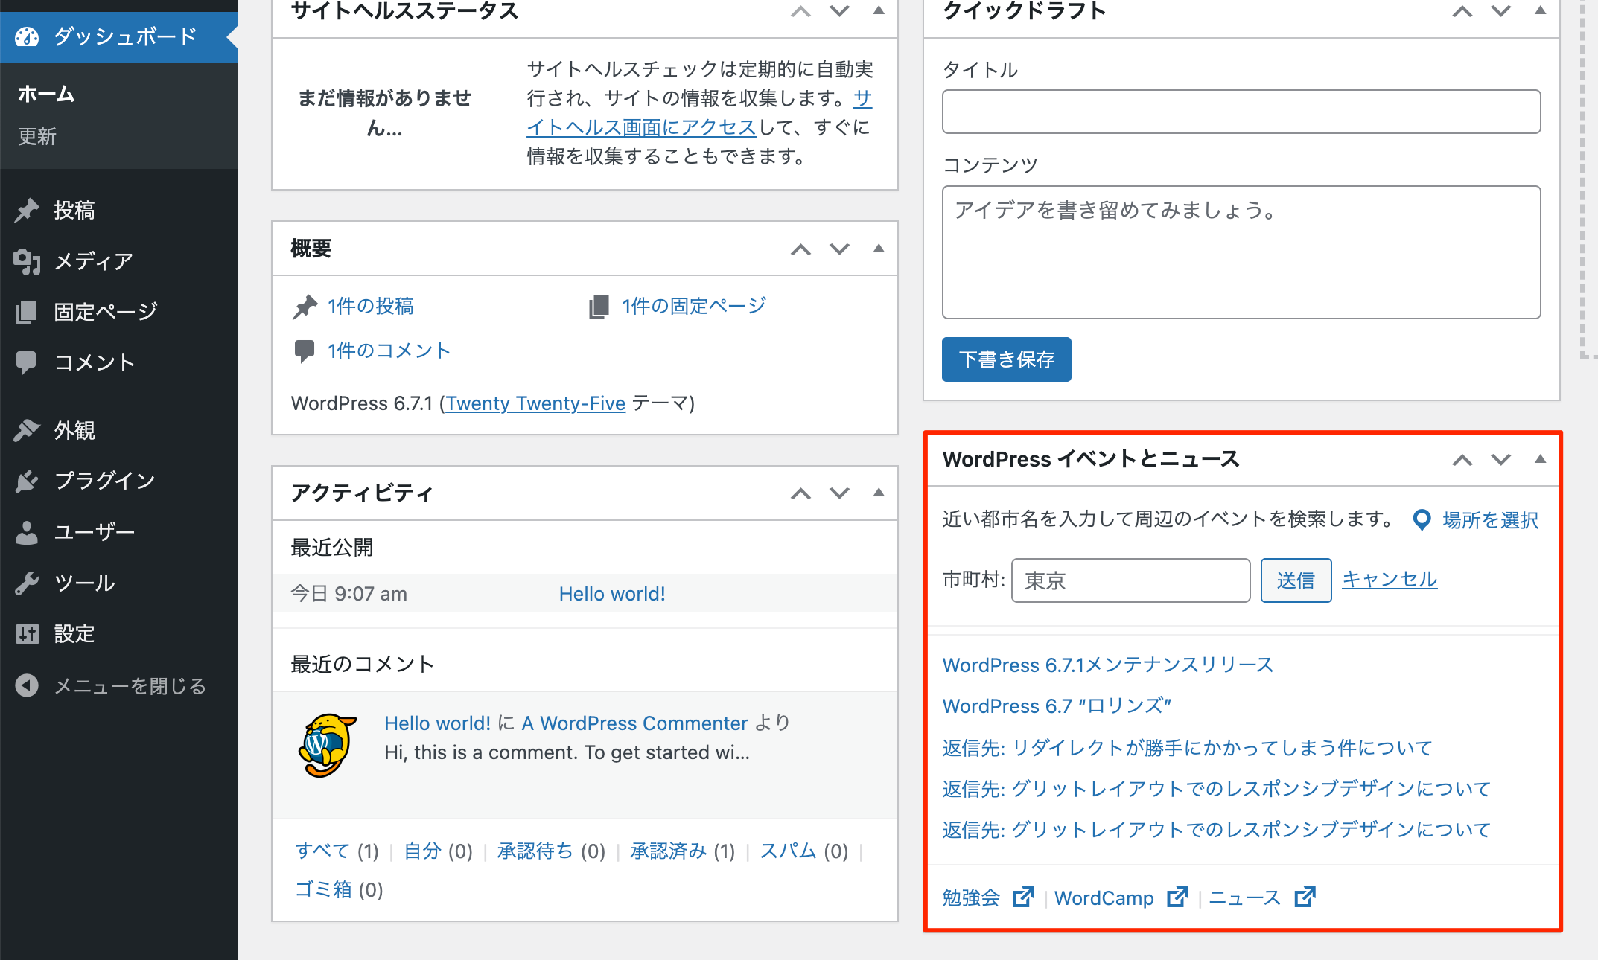
Task: Toggle WordPress イベントとニュース panel triangle
Action: coord(1540,459)
